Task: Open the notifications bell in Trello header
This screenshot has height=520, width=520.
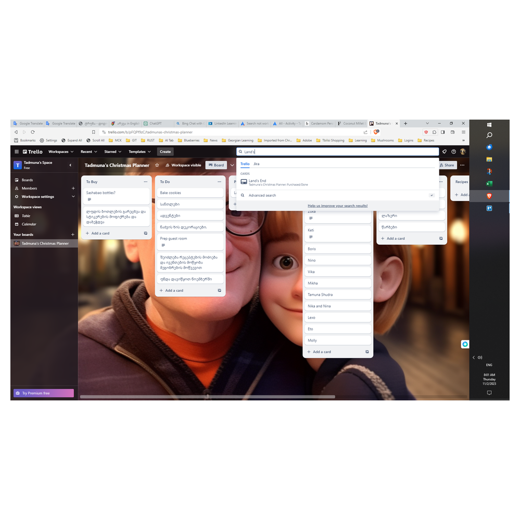Action: click(x=445, y=151)
